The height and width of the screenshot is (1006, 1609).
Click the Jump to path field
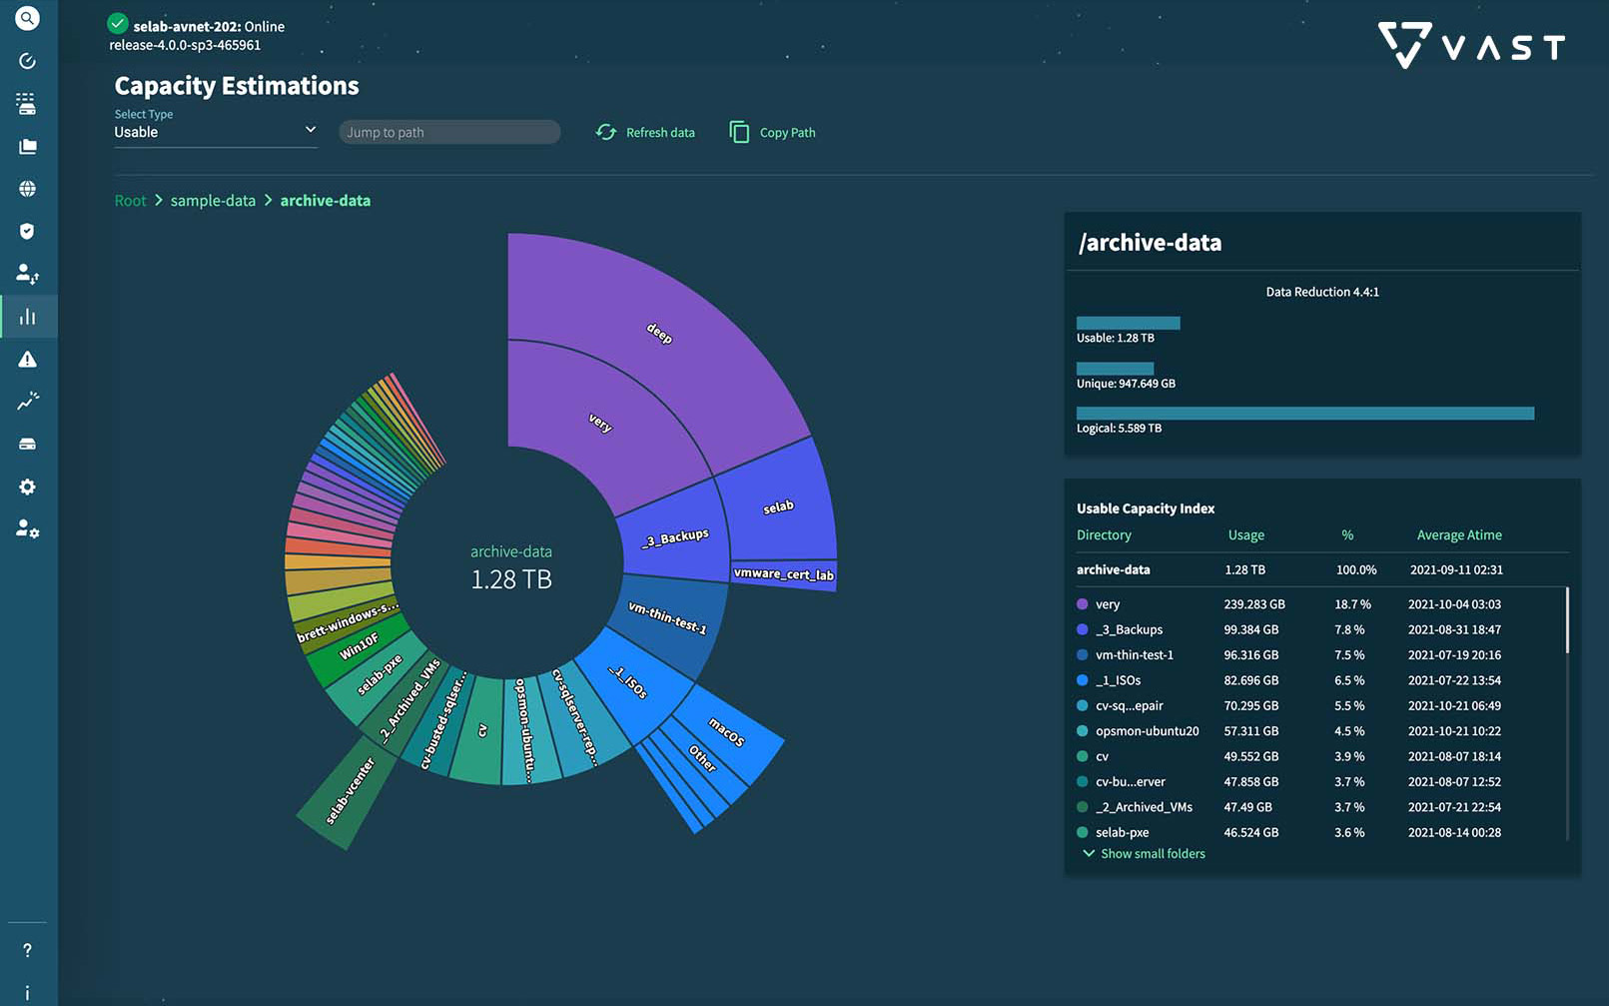(449, 132)
